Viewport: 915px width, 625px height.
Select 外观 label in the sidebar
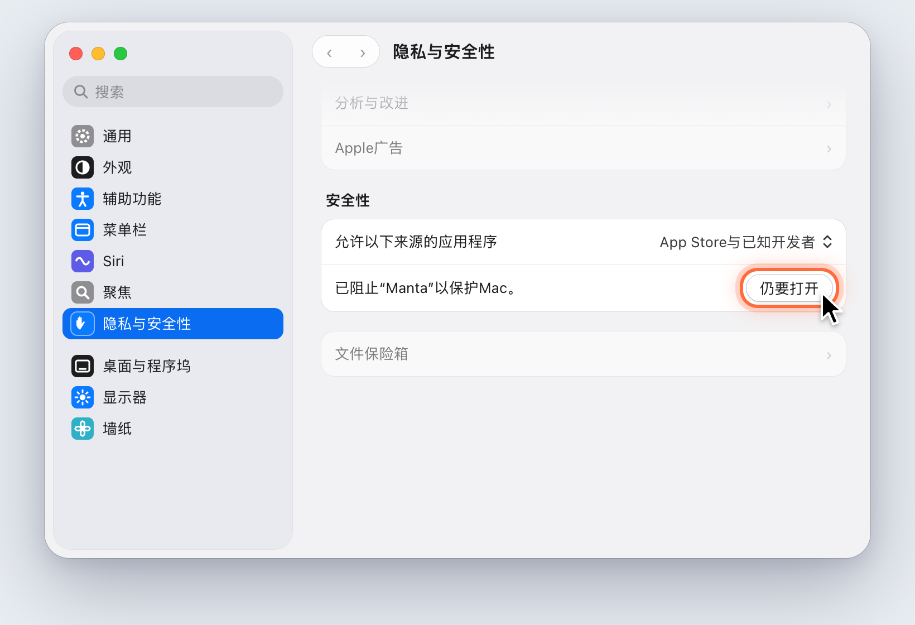tap(118, 167)
